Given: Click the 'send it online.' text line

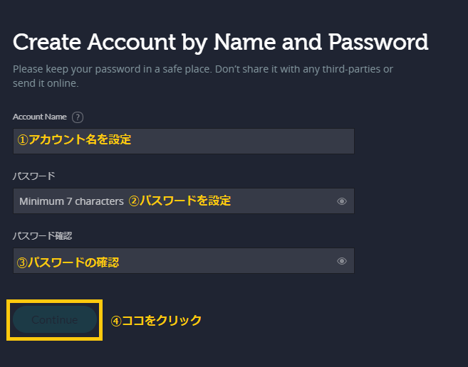Looking at the screenshot, I should click(46, 83).
